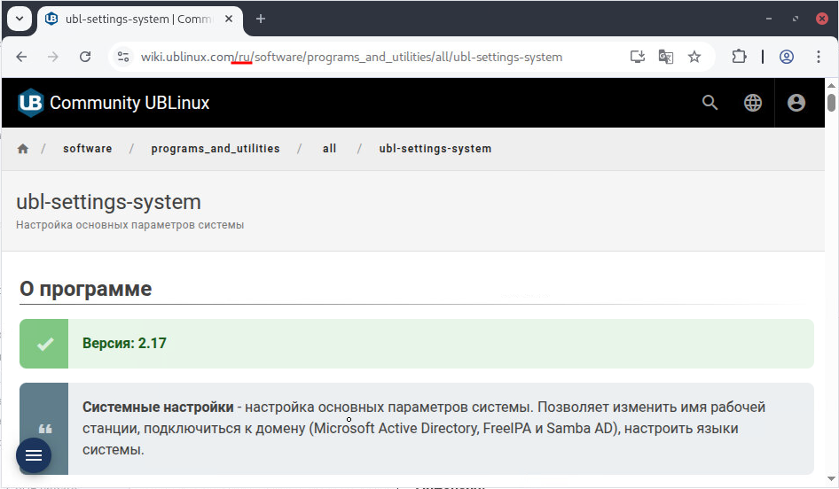839x489 pixels.
Task: Click the page vertical scrollbar thumb
Action: (832, 101)
